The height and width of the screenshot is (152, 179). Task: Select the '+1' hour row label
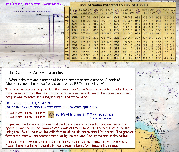(x=67, y=42)
